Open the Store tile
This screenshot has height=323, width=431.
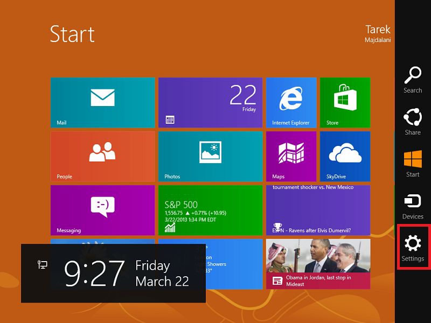click(345, 102)
